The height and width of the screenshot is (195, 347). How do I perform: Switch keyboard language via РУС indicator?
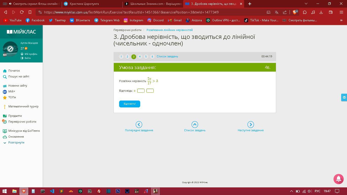pos(318,191)
